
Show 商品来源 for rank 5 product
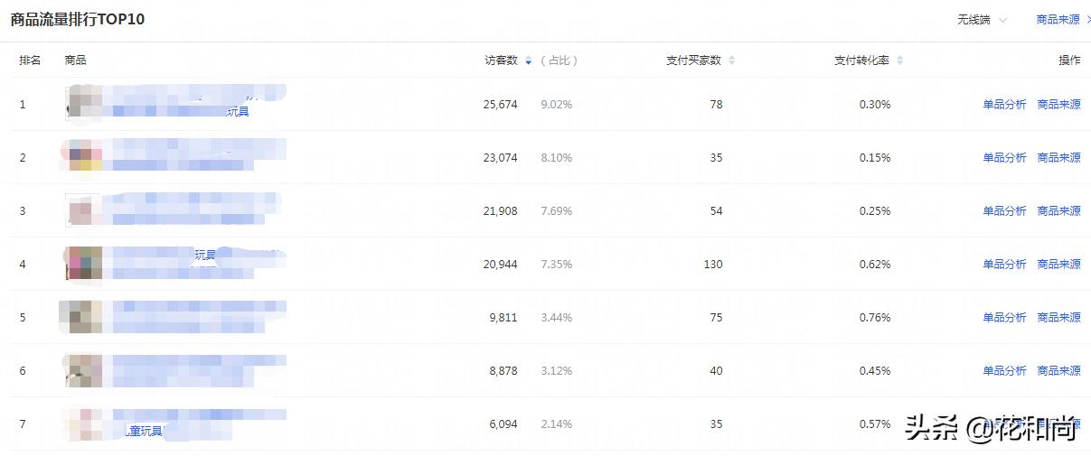[x=1058, y=318]
